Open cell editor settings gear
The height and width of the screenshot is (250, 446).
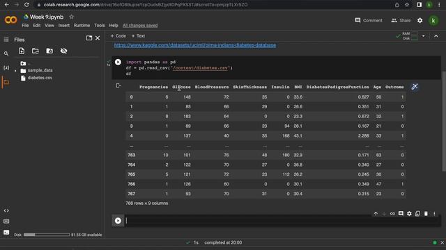pyautogui.click(x=409, y=214)
